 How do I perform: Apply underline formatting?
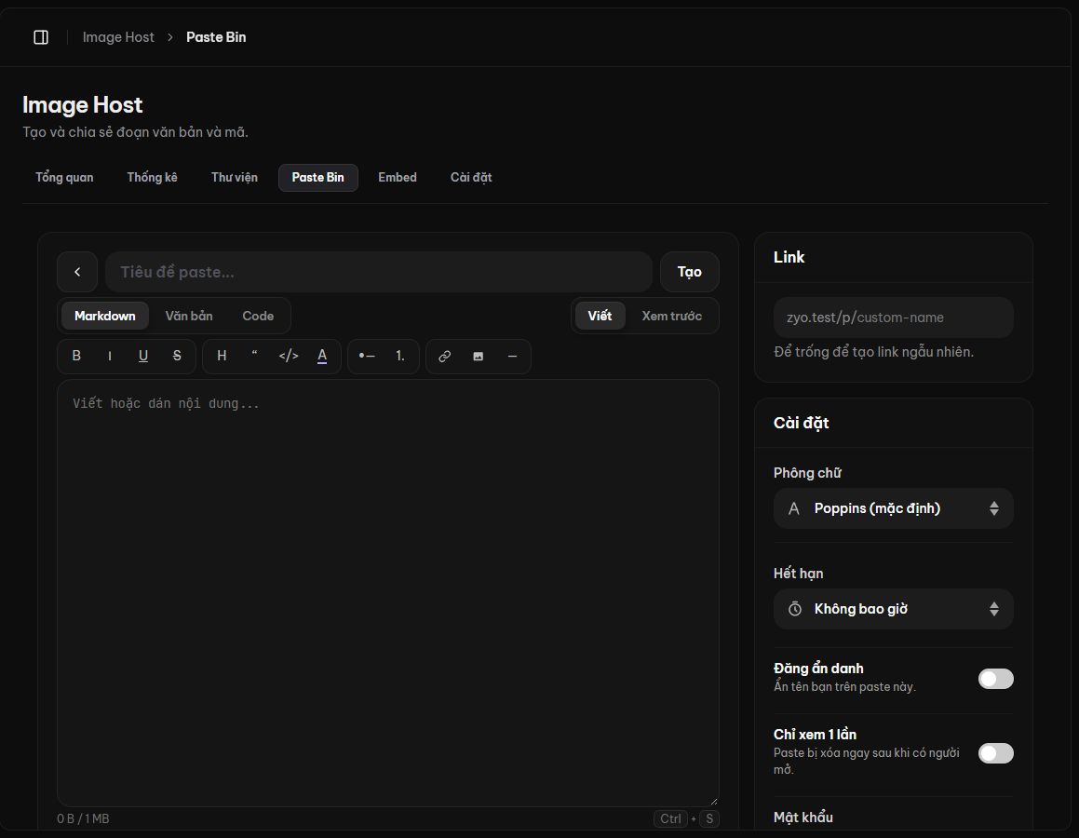(x=143, y=356)
